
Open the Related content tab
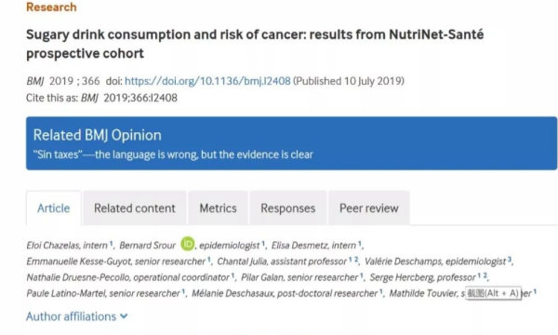[x=135, y=208]
